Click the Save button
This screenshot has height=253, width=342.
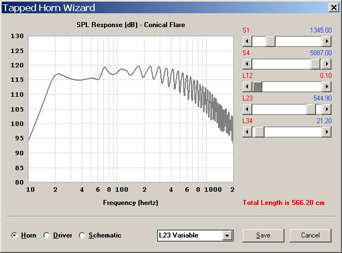click(x=263, y=235)
